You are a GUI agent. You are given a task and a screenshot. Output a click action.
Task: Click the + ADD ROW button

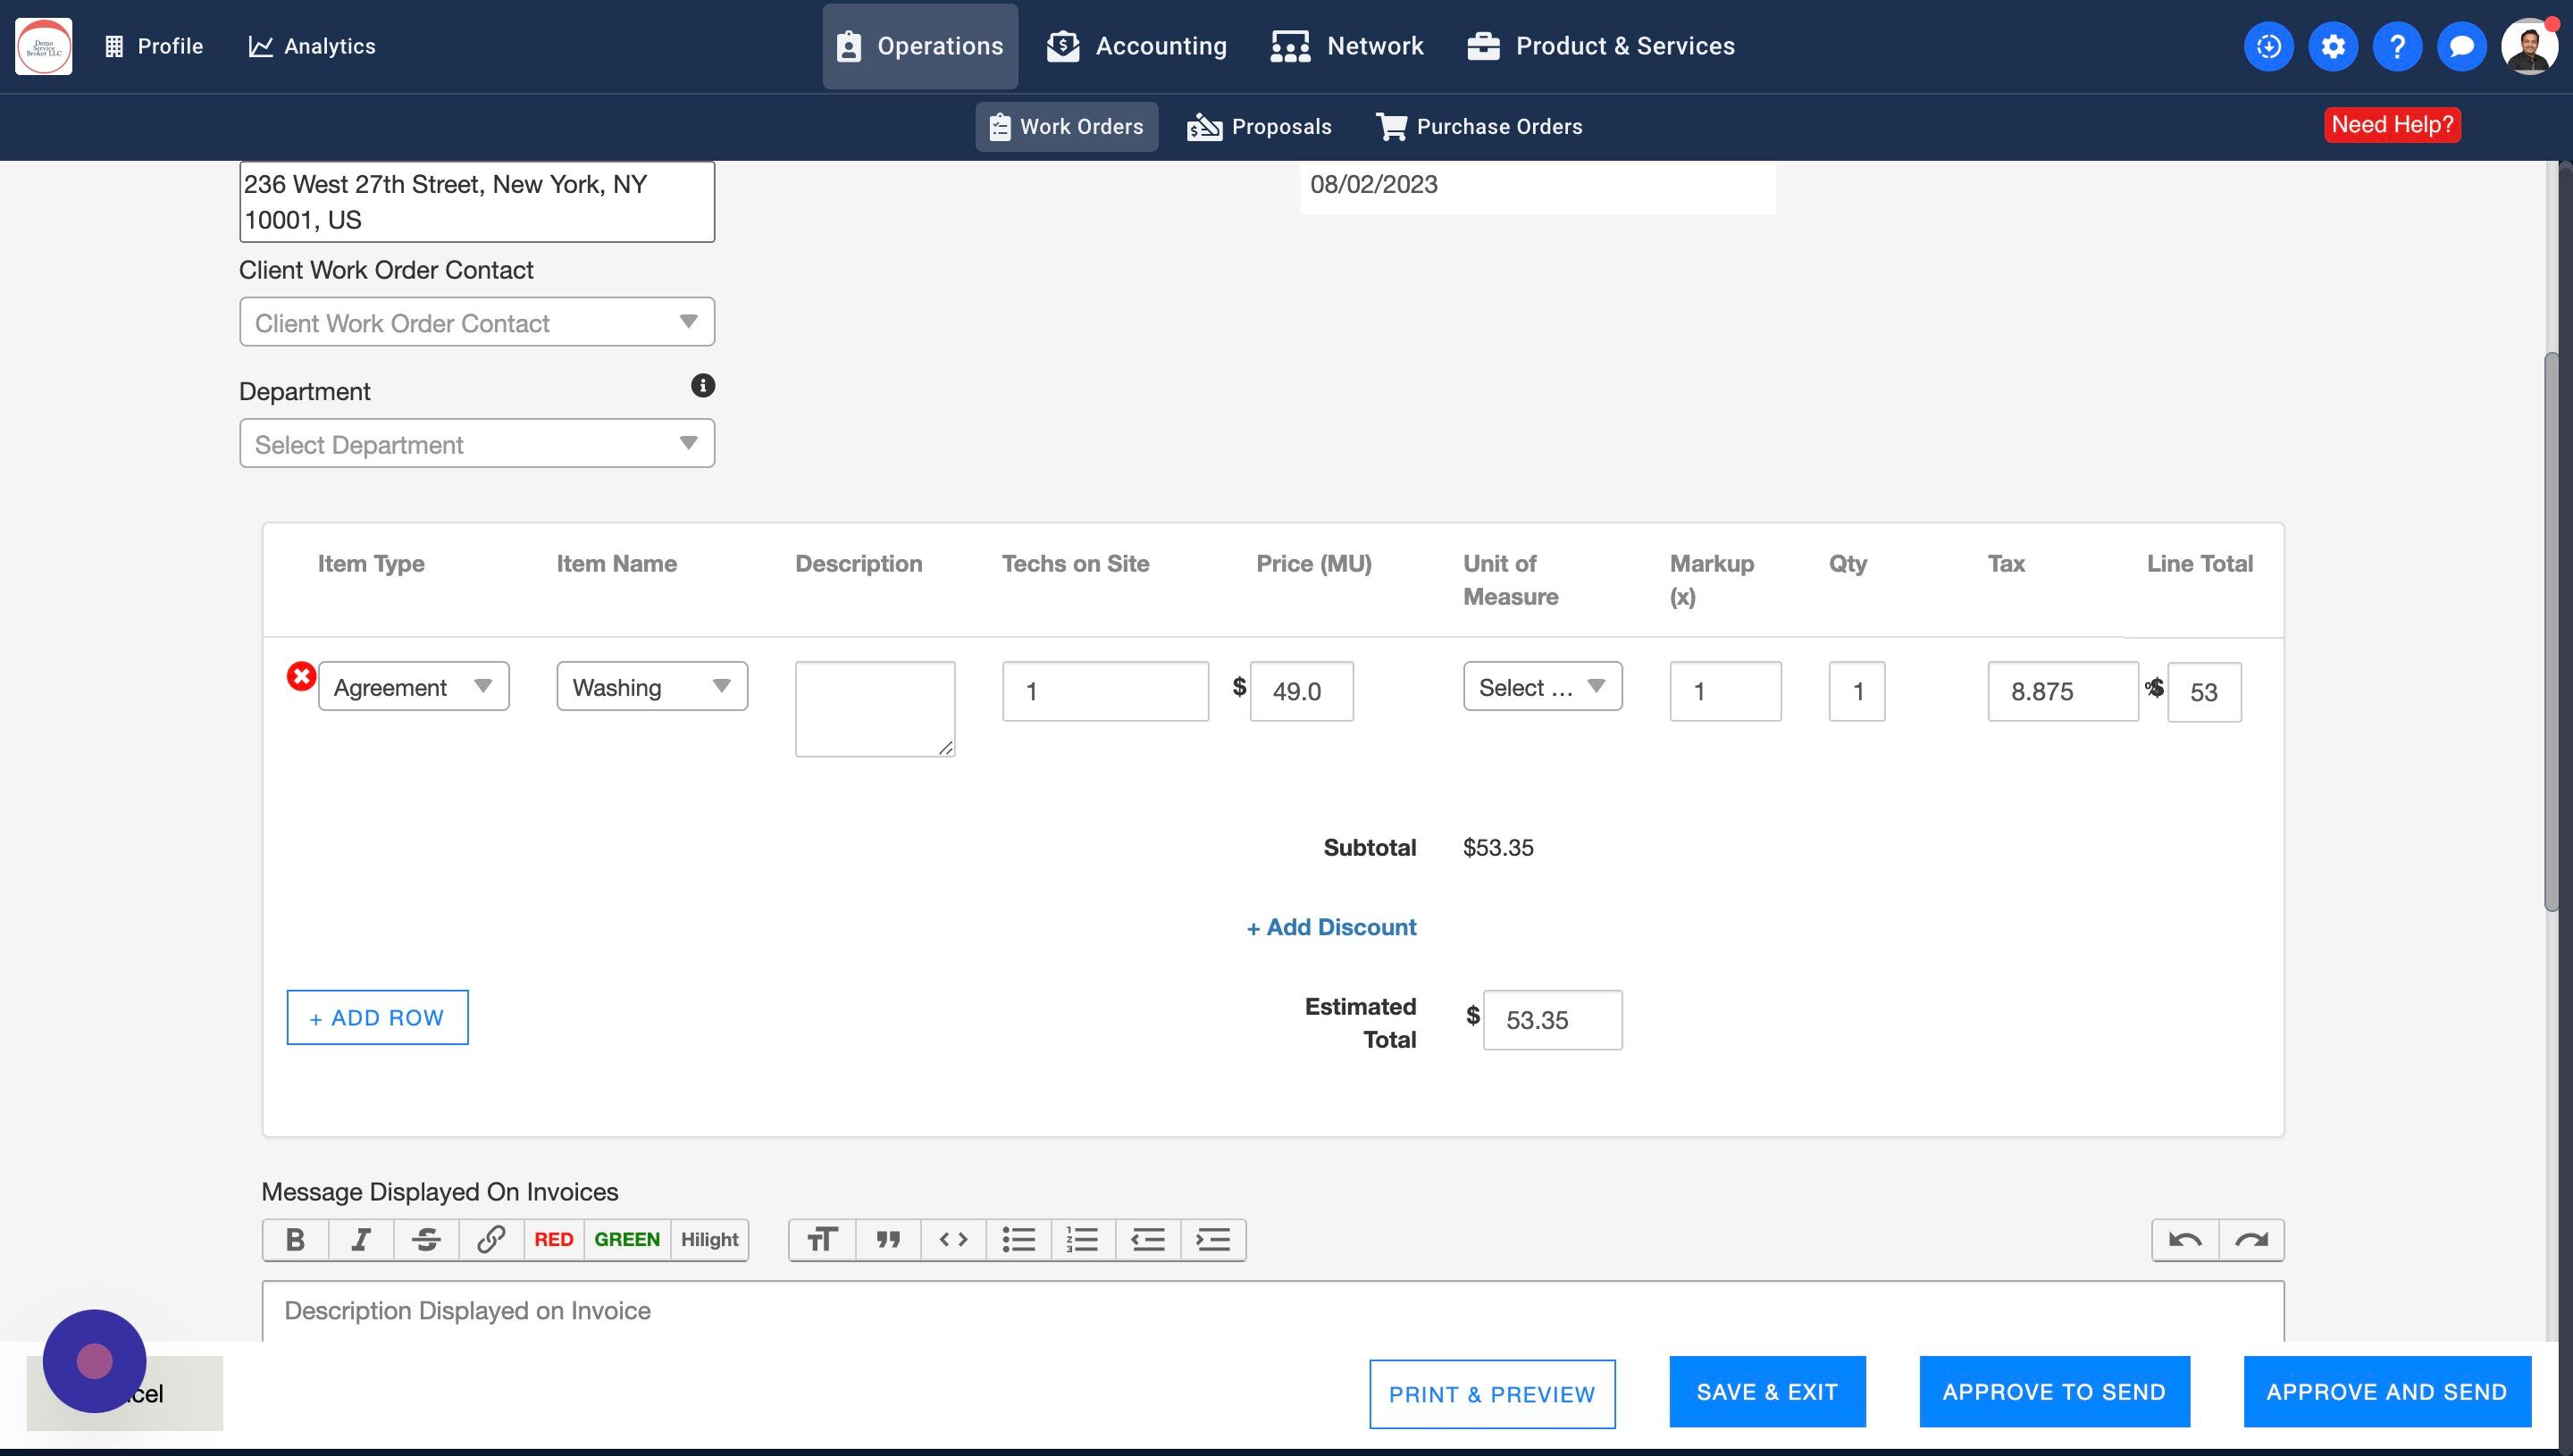point(377,1018)
